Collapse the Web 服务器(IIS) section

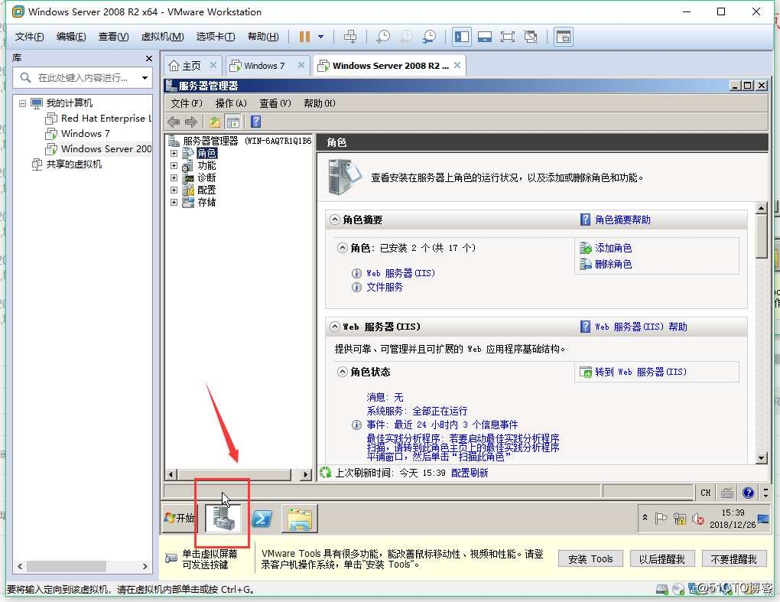click(x=335, y=327)
